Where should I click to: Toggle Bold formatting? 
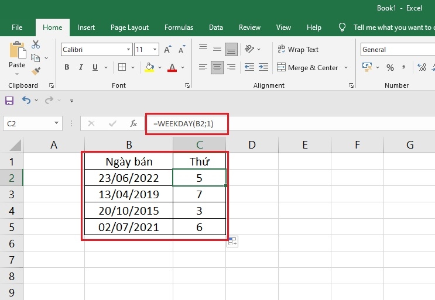[x=67, y=67]
